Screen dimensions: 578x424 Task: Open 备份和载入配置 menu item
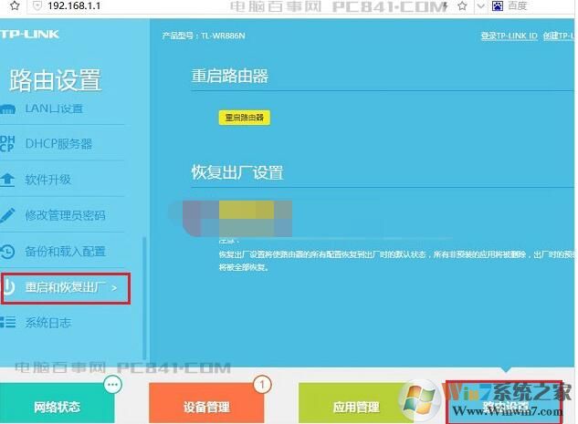(65, 252)
